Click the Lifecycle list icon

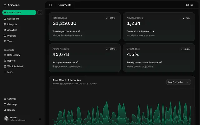5,24
